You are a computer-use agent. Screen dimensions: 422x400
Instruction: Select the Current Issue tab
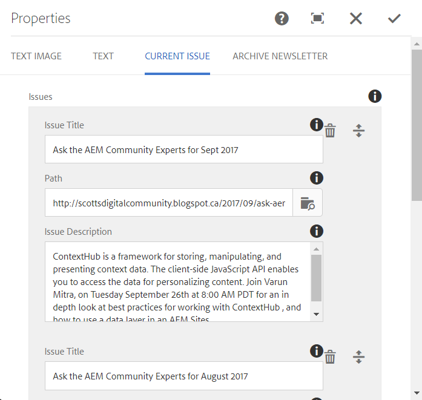[177, 56]
